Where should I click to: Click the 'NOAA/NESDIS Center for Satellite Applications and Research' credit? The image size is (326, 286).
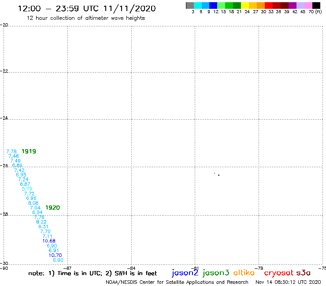pos(177,282)
